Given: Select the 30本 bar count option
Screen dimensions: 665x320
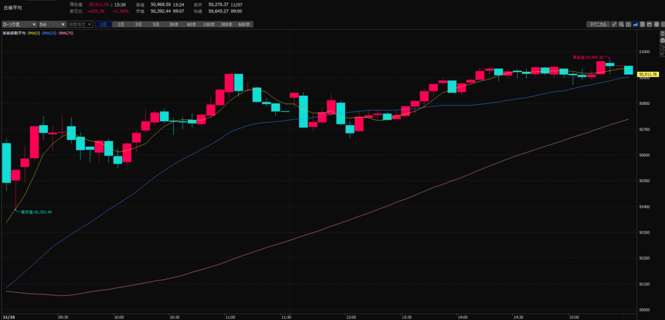Looking at the screenshot, I should pyautogui.click(x=173, y=24).
